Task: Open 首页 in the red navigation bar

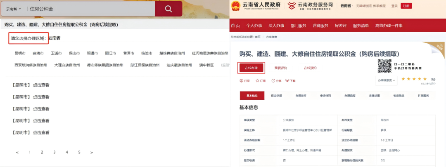Action: point(235,26)
